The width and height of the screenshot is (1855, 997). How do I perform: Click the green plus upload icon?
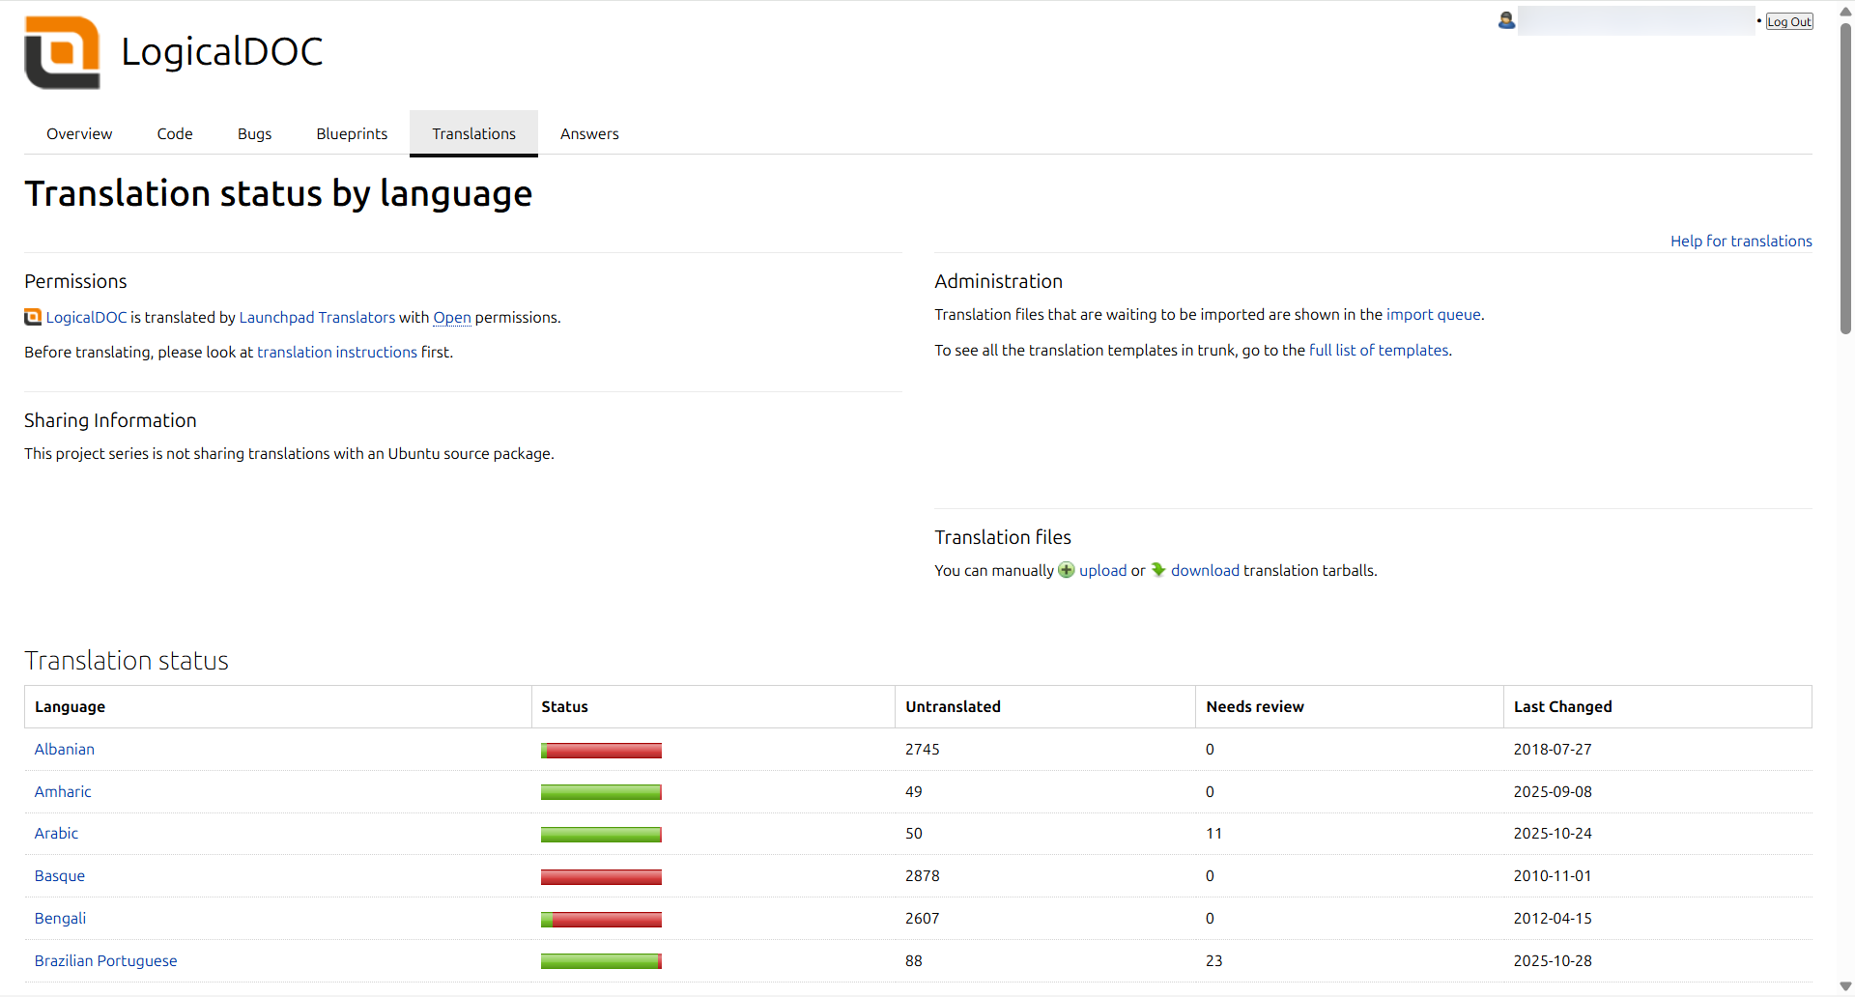click(x=1066, y=570)
